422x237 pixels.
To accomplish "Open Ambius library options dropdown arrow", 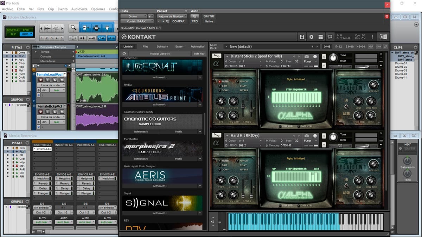I will click(200, 105).
